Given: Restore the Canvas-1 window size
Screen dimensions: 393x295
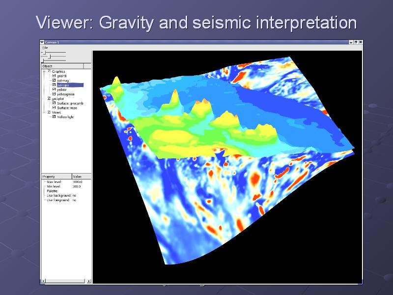Looking at the screenshot, I should [355, 42].
